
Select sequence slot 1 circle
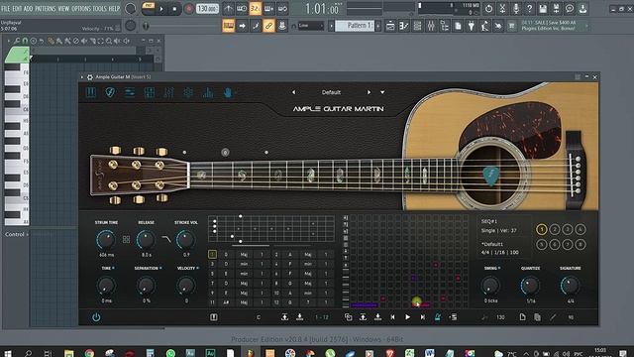tap(542, 229)
